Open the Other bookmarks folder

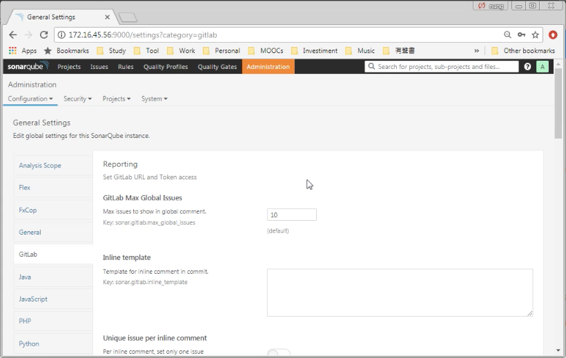(523, 50)
